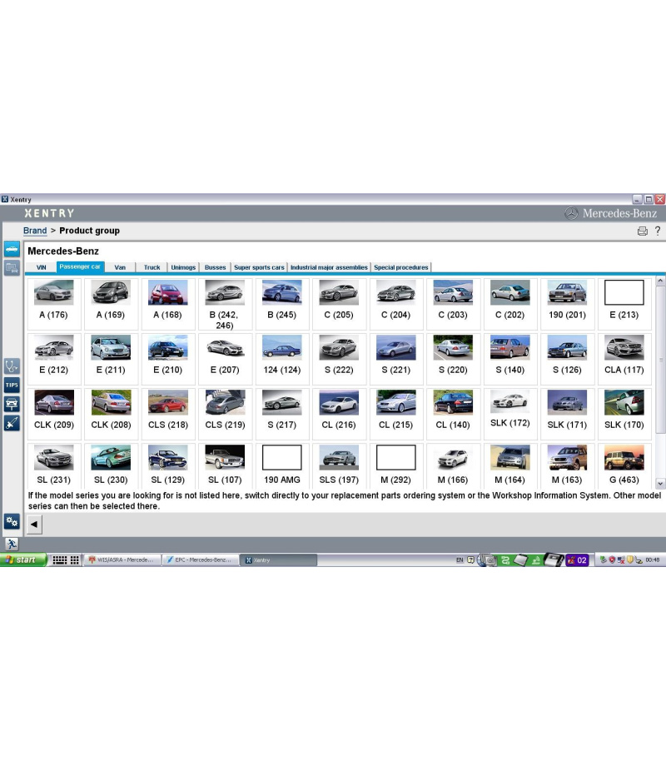
Task: Open the Windows Start button
Action: click(21, 560)
